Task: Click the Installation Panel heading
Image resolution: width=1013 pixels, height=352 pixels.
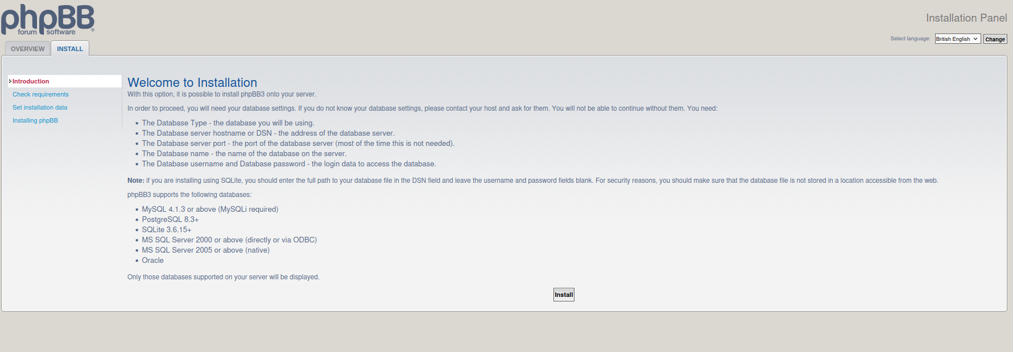Action: point(966,18)
